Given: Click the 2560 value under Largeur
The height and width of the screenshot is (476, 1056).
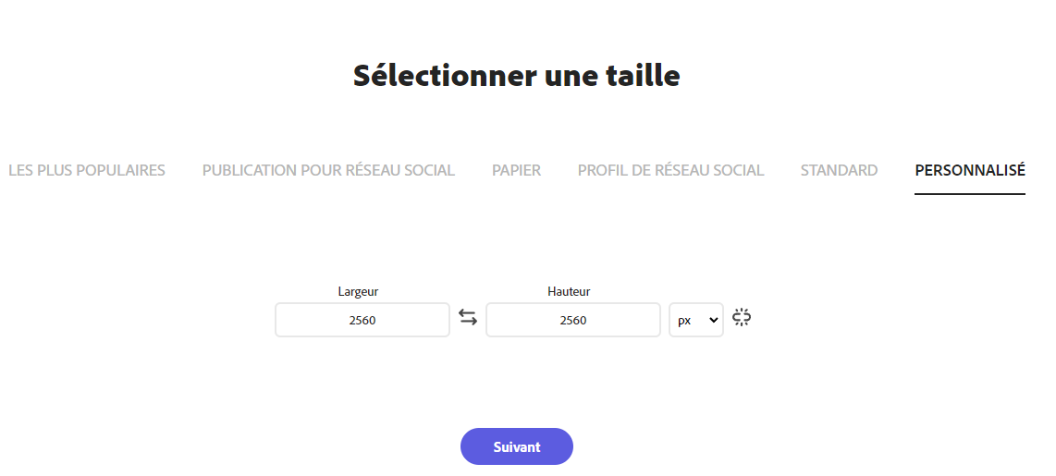Looking at the screenshot, I should pos(362,321).
